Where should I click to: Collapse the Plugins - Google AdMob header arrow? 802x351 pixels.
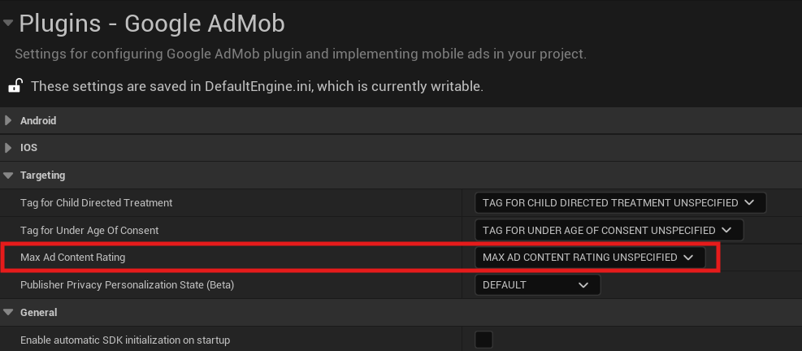8,23
